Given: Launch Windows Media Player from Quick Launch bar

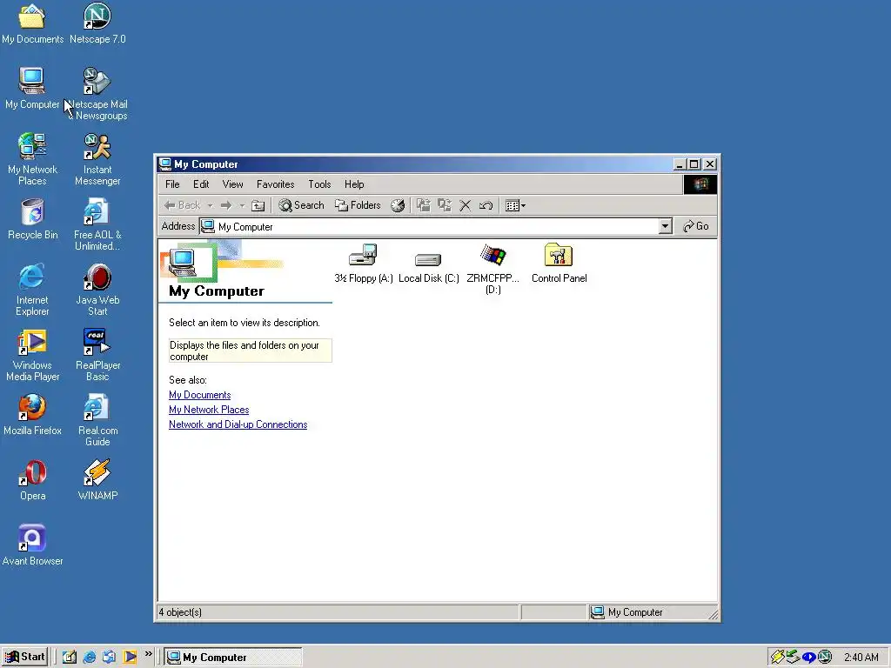Looking at the screenshot, I should (130, 658).
